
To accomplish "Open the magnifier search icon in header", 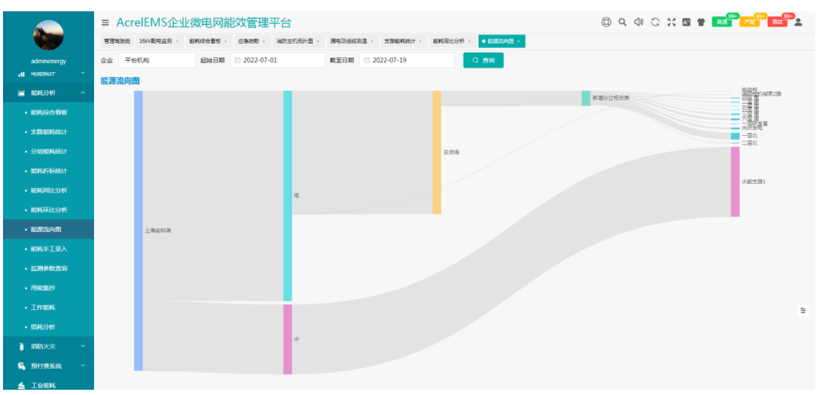I will (x=622, y=22).
